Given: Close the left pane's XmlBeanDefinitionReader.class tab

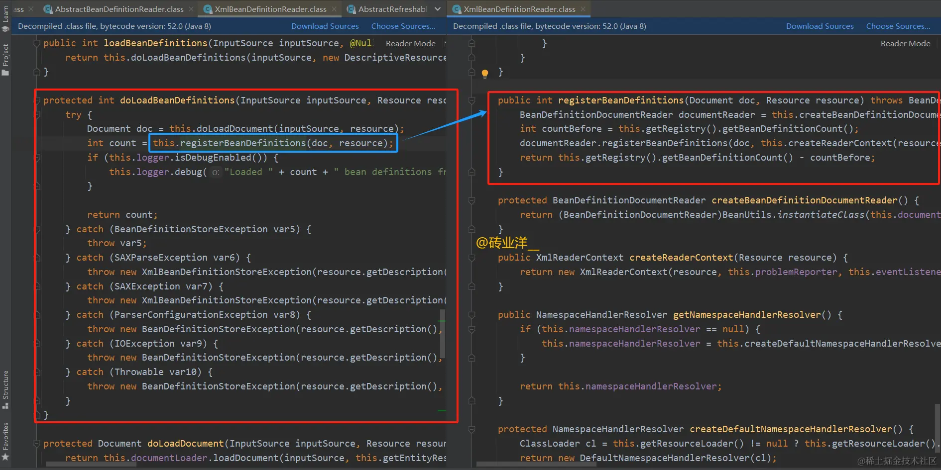Looking at the screenshot, I should (334, 9).
